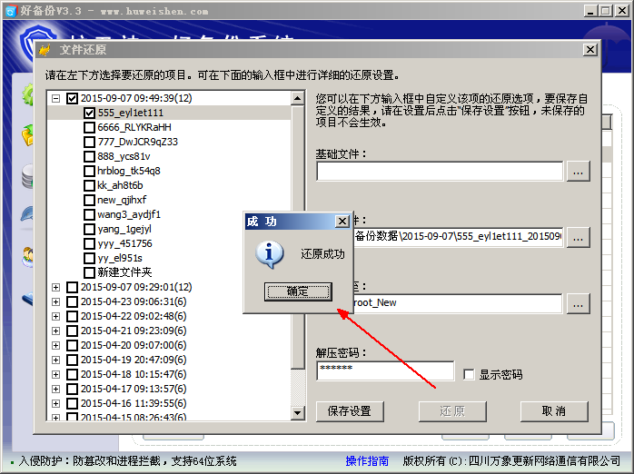Image resolution: width=634 pixels, height=474 pixels.
Task: Uncheck the 555_eyl1et111 checkbox
Action: tap(89, 113)
